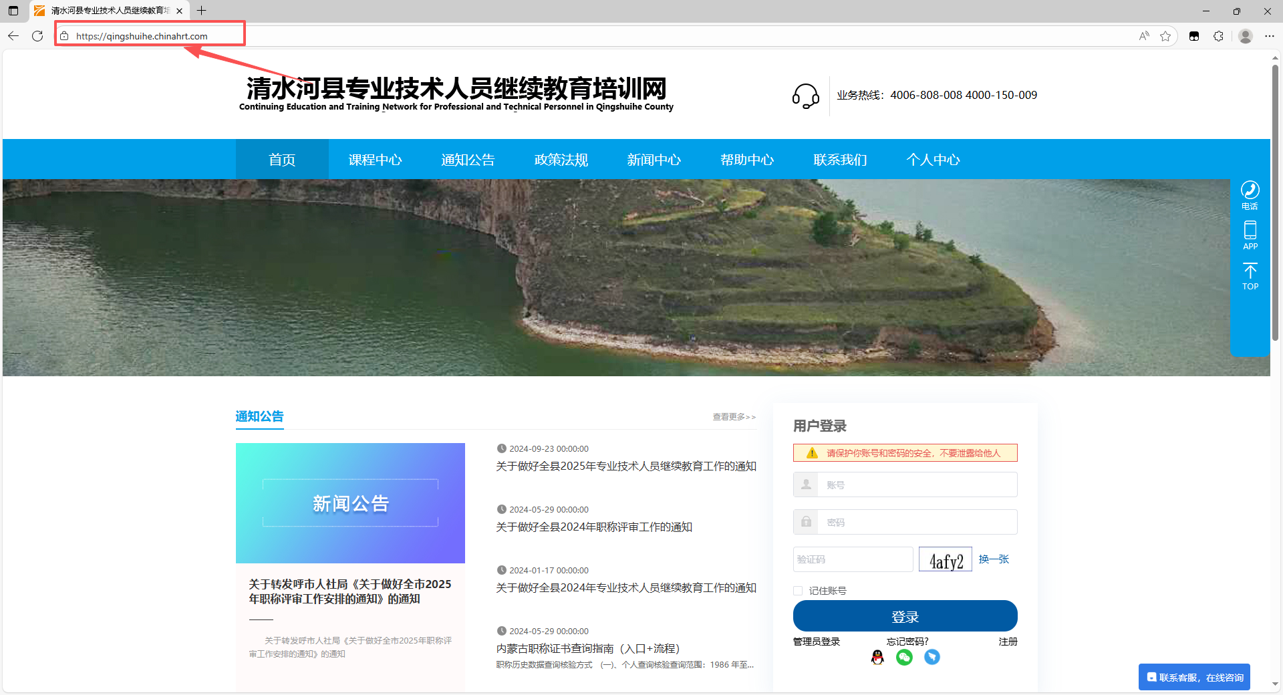Viewport: 1283px width, 695px height.
Task: Click the 忘记密码? link
Action: click(x=907, y=642)
